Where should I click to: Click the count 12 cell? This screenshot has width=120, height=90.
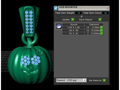coord(88,30)
